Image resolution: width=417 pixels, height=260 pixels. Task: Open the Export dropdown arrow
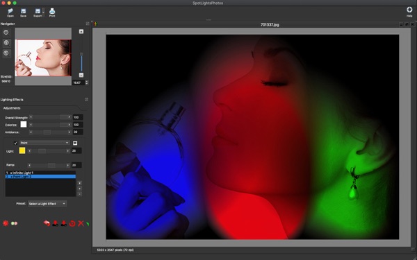point(43,12)
